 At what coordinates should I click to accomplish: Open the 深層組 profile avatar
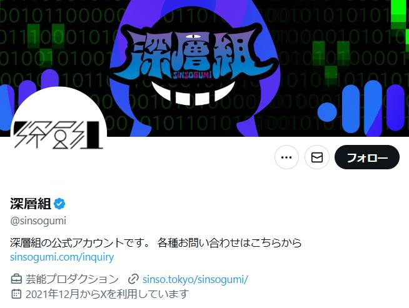tap(58, 135)
